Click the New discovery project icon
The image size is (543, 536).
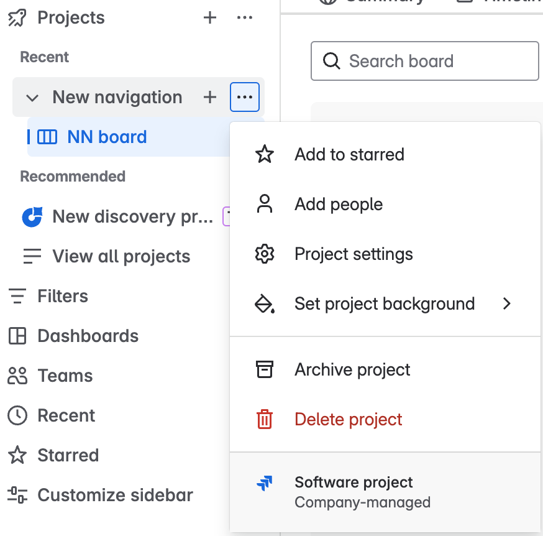31,216
